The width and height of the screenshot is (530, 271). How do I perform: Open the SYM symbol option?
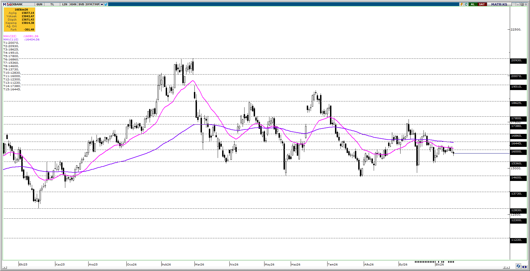click(89, 4)
